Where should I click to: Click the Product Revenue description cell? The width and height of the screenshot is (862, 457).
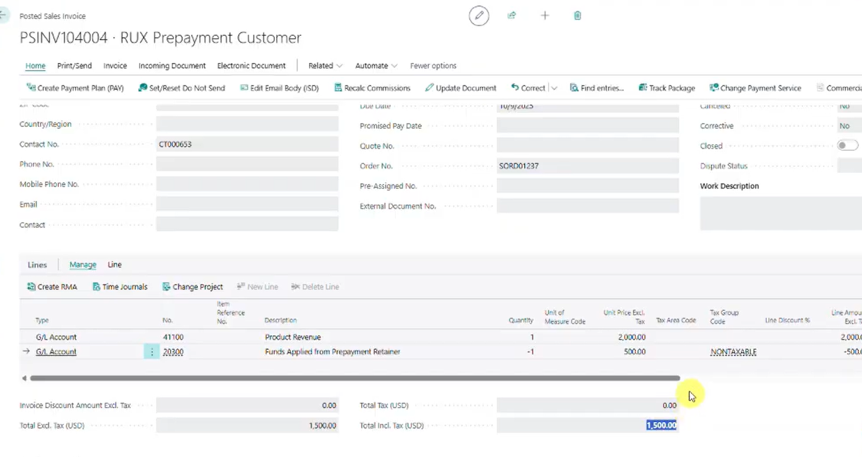(x=293, y=337)
